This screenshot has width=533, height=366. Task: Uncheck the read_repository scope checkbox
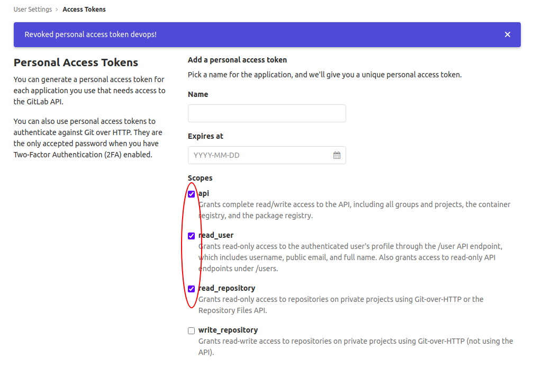point(192,289)
